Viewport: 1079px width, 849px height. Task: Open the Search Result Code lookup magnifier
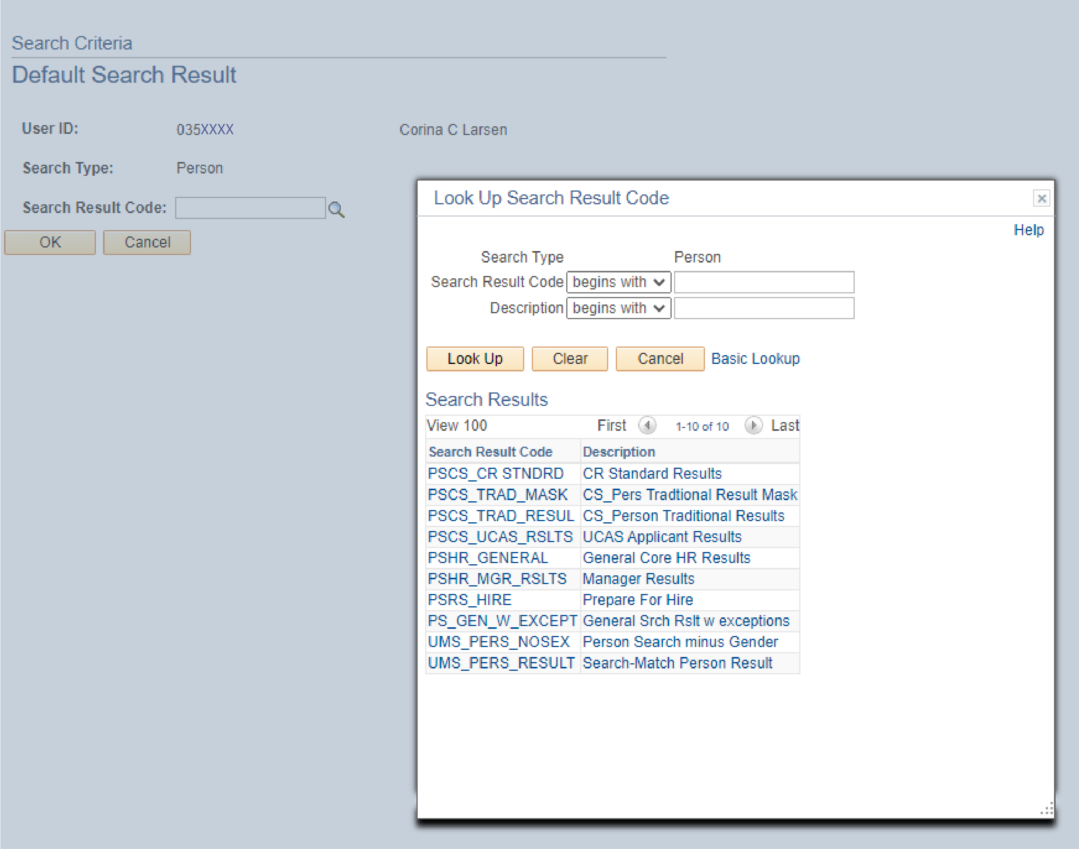[336, 210]
